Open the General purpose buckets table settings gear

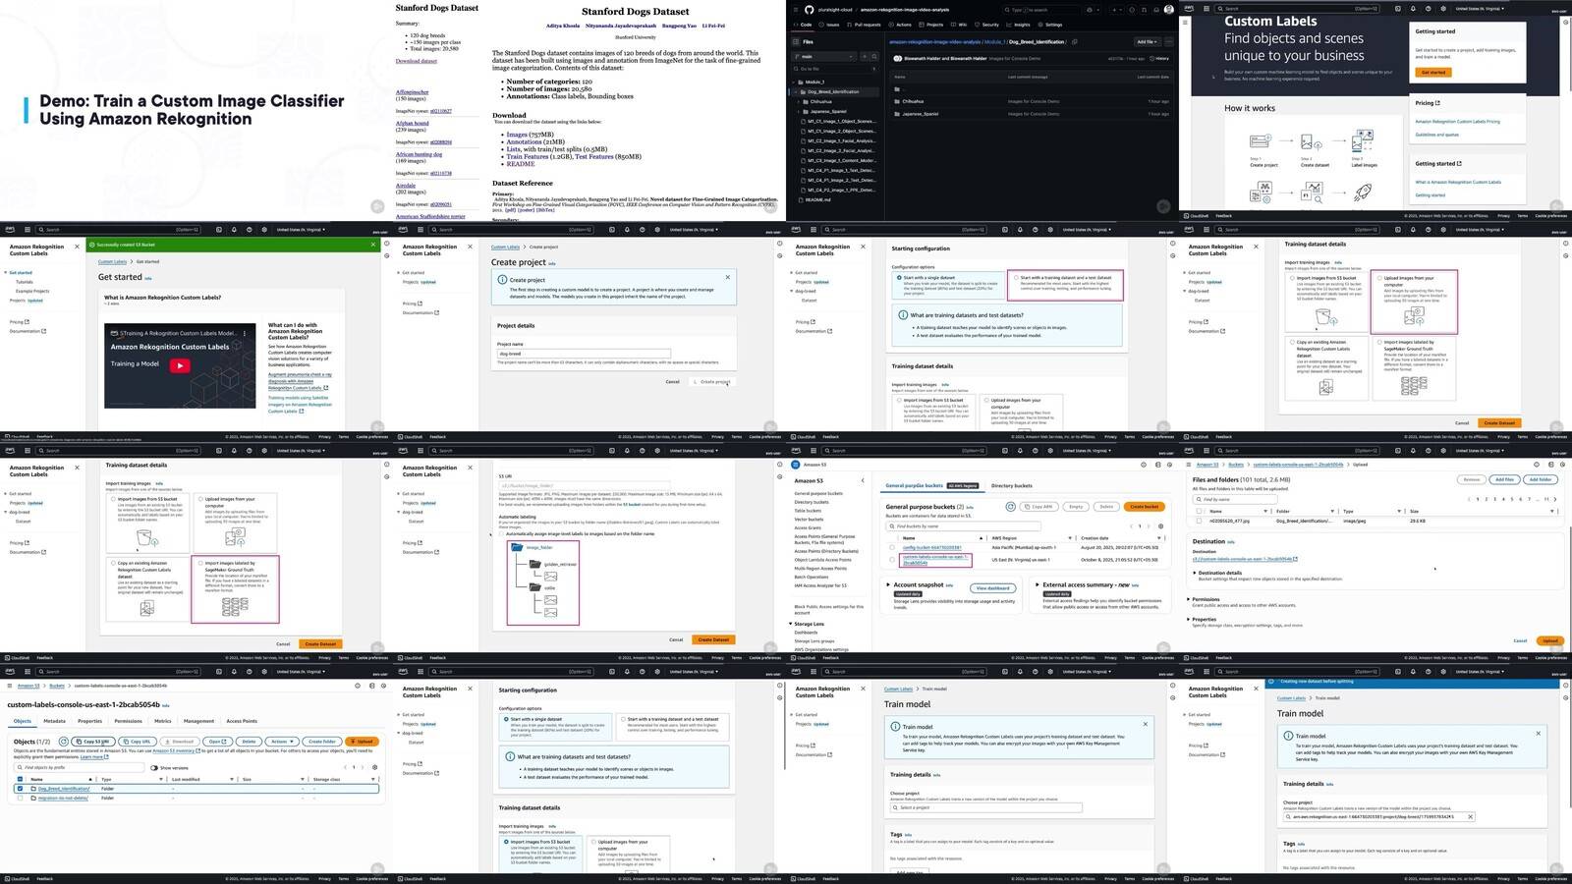pyautogui.click(x=1160, y=526)
